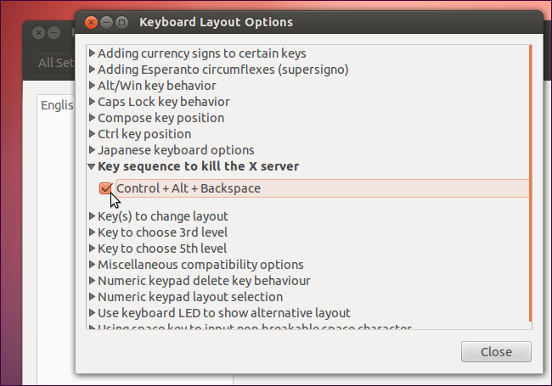Expand Ctrl key position section
The height and width of the screenshot is (386, 552).
[92, 134]
